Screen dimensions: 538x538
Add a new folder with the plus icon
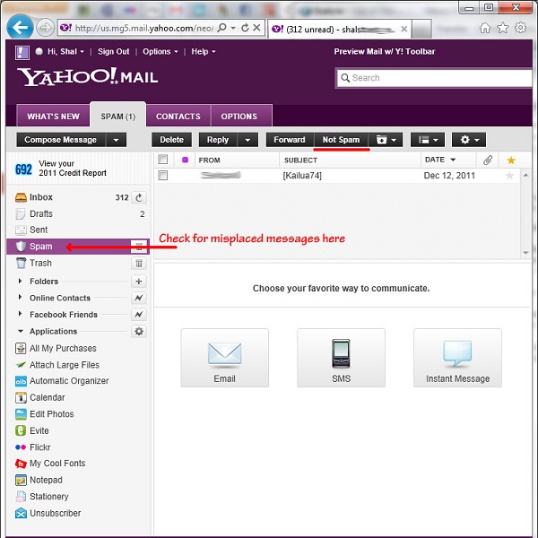click(139, 282)
